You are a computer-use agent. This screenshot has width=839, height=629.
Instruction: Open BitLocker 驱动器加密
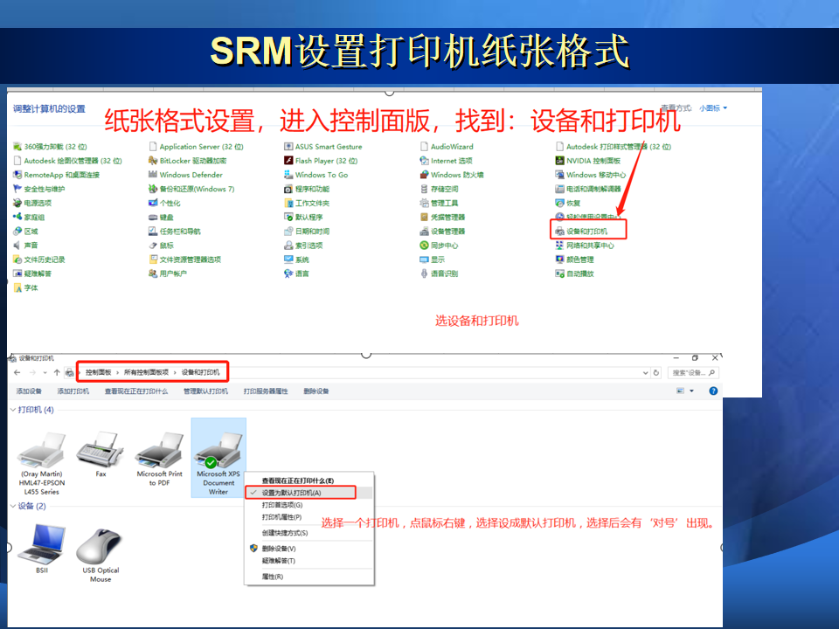pos(187,161)
